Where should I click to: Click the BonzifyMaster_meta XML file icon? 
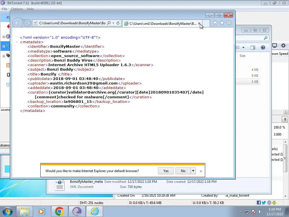coord(60,185)
